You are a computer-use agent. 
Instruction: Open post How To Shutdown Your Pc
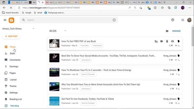[x=96, y=70]
